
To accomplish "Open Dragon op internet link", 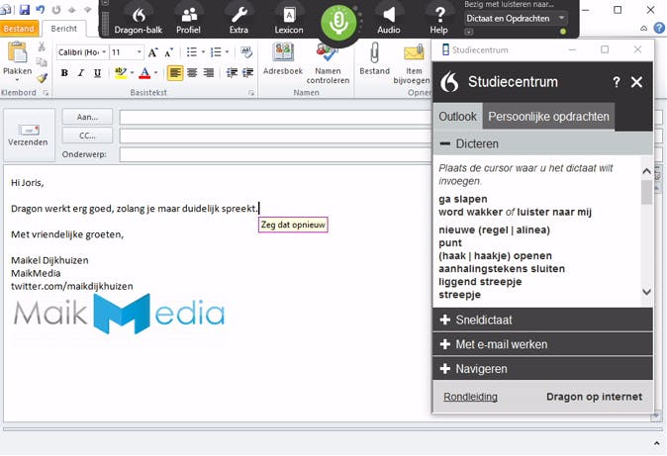I will coord(594,397).
